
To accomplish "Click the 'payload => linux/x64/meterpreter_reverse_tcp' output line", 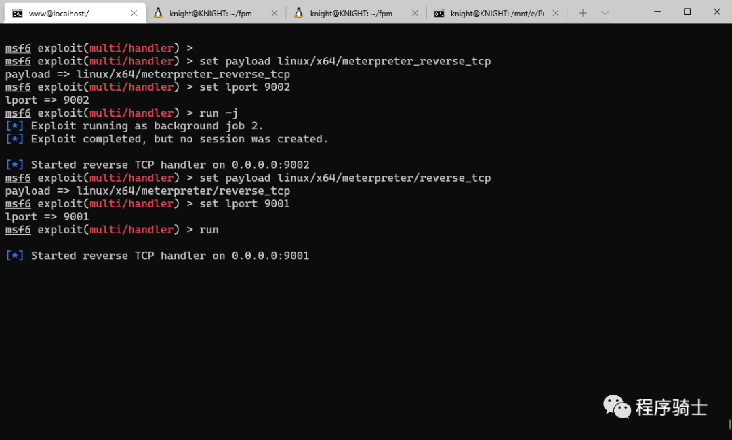I will coord(148,75).
